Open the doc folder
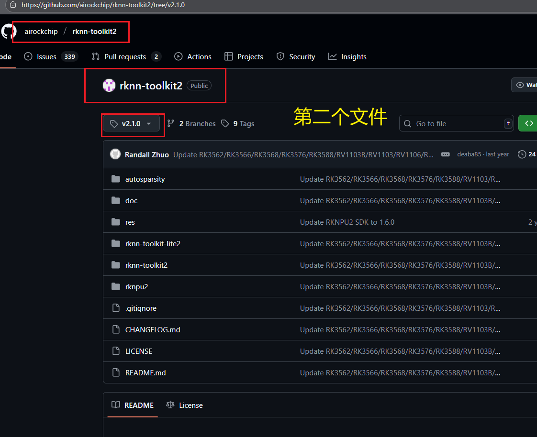This screenshot has width=537, height=437. 131,200
